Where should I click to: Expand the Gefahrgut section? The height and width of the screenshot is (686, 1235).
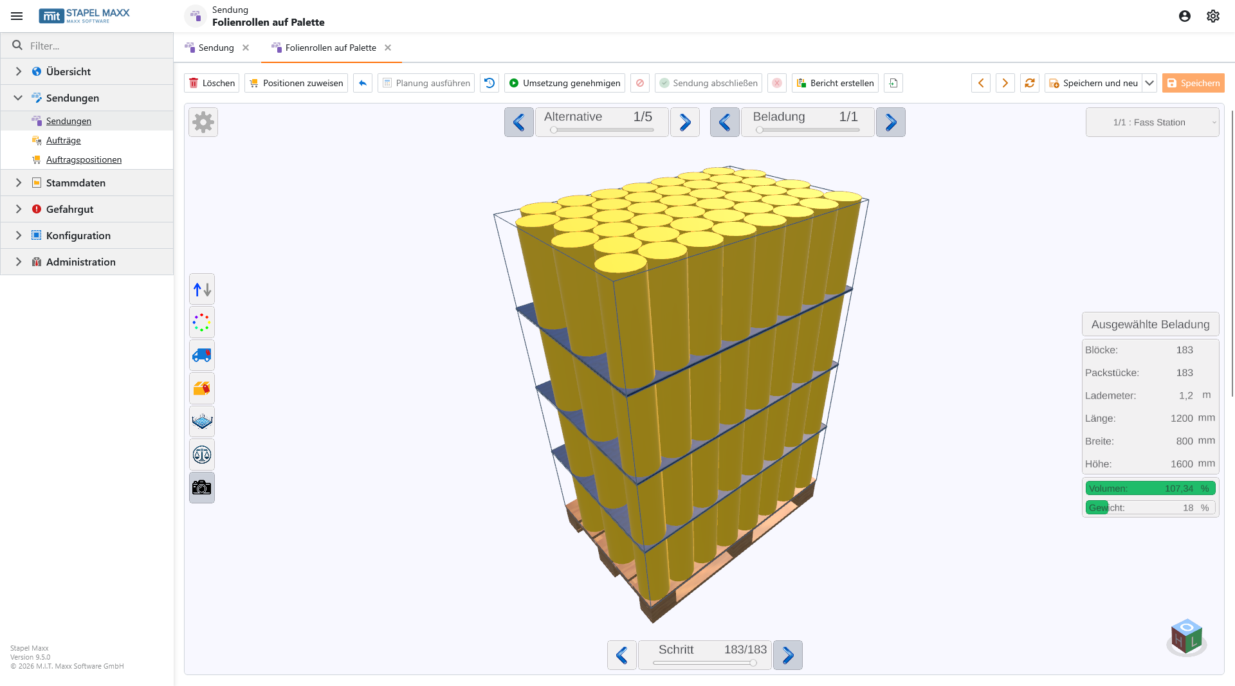click(19, 209)
